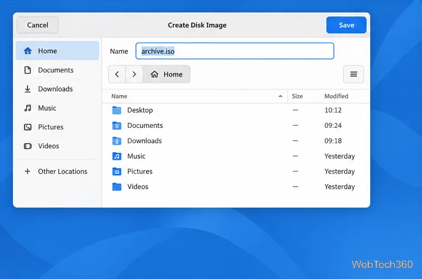
Task: Click the archive.iso name field
Action: point(235,51)
